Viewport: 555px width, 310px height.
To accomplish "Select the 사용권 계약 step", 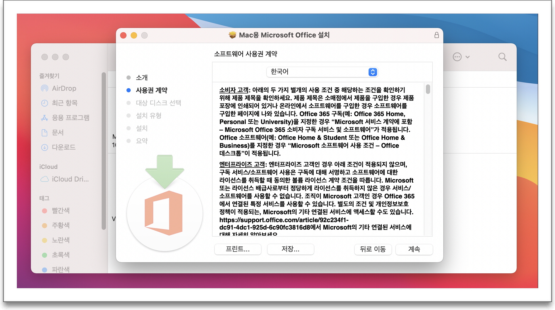I will click(151, 90).
